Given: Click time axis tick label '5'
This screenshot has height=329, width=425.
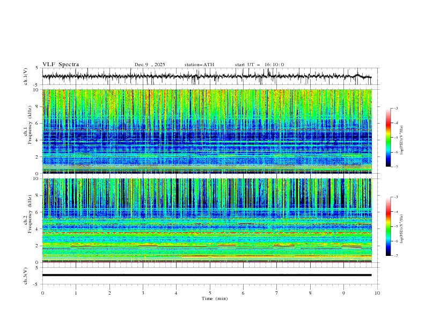Looking at the screenshot, I should pyautogui.click(x=210, y=293).
